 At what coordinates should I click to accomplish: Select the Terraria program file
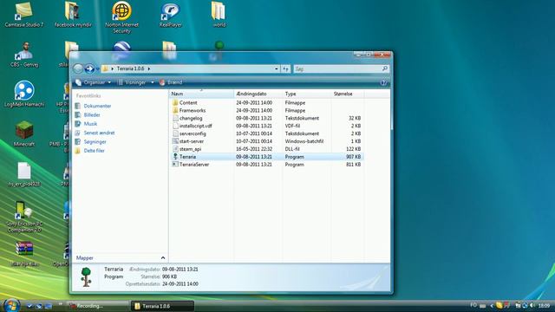coord(187,157)
